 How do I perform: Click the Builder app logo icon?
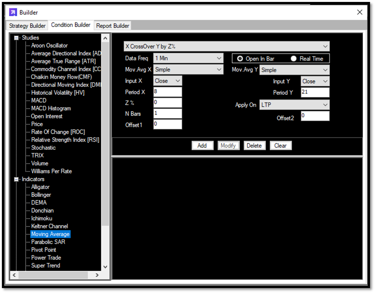13,12
